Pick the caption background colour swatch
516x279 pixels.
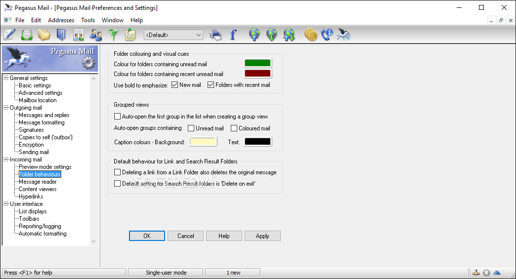click(203, 142)
